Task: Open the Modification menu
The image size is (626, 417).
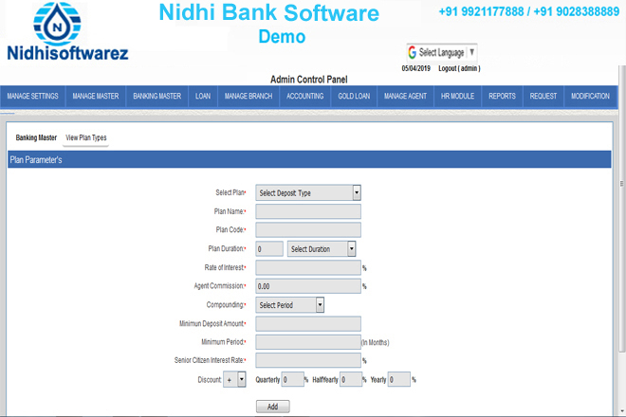Action: click(591, 96)
